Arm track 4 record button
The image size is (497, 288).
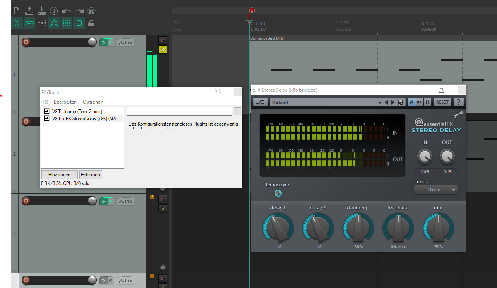pos(26,280)
